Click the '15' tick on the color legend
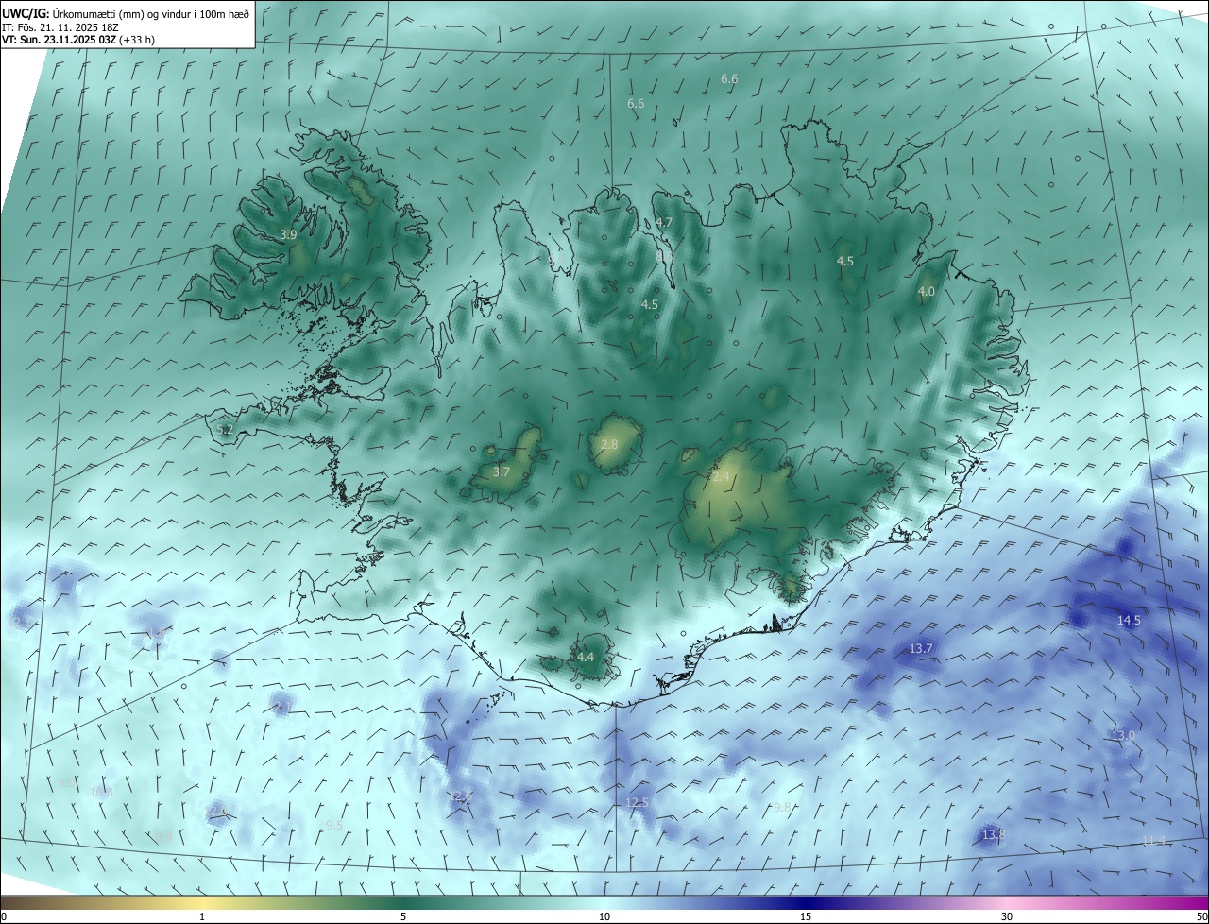1209x924 pixels. pyautogui.click(x=806, y=917)
